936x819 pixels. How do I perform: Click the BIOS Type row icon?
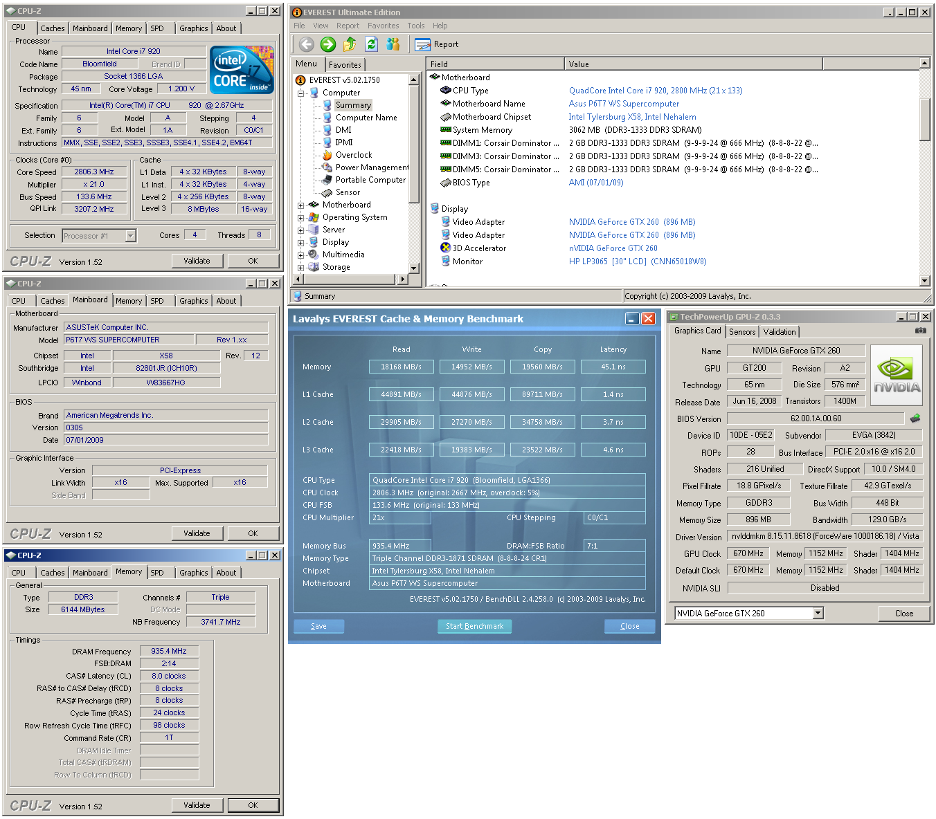[446, 183]
